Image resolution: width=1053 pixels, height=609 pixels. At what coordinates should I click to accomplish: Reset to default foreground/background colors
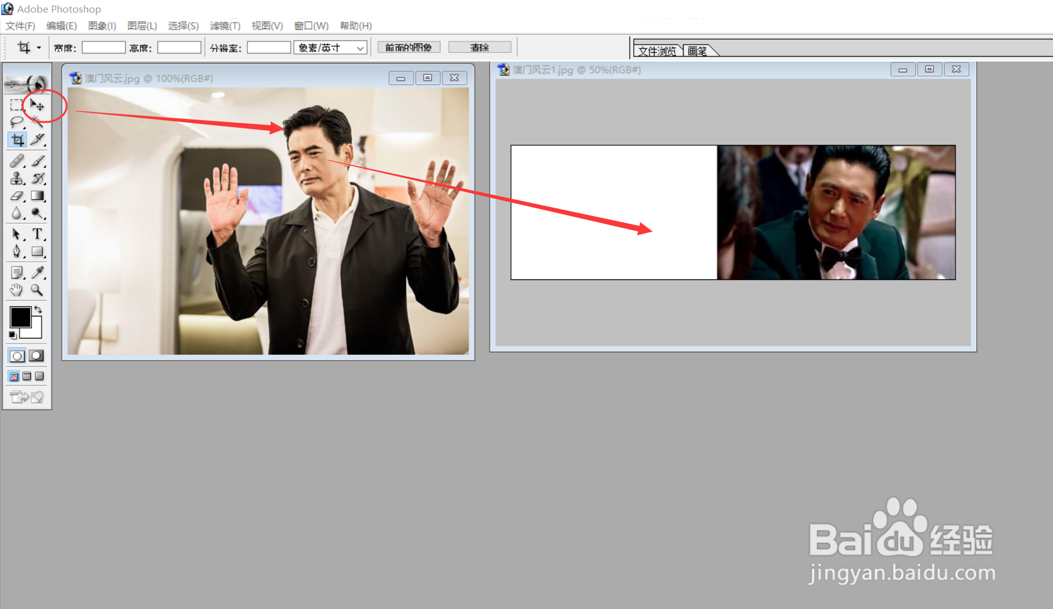click(x=13, y=335)
